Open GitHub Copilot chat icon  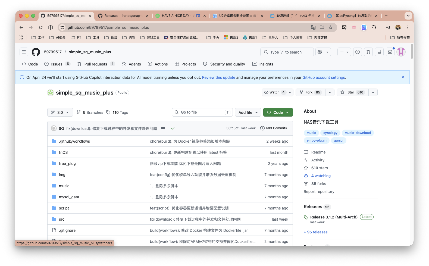click(320, 52)
